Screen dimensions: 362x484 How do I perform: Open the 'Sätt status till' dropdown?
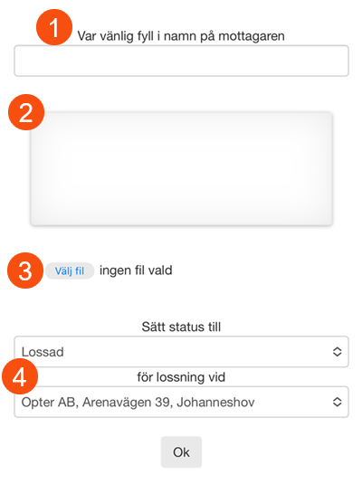181,352
